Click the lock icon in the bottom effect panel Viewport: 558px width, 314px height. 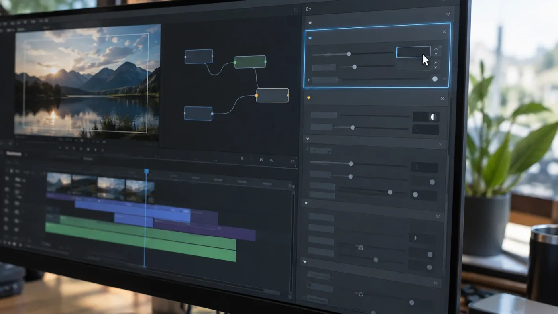360,294
